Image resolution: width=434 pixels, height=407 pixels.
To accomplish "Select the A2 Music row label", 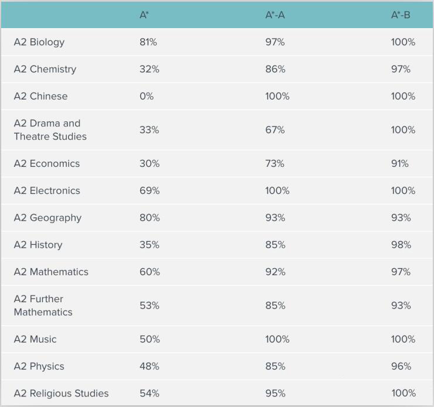I will tap(35, 339).
